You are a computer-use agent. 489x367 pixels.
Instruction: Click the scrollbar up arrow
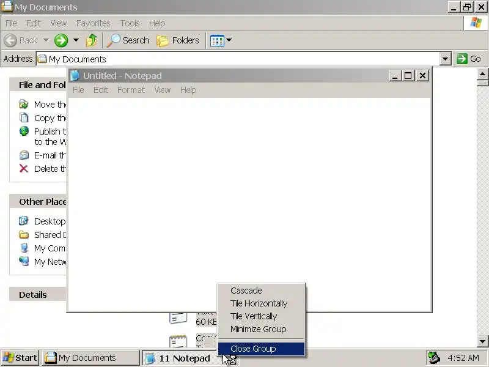pos(482,74)
